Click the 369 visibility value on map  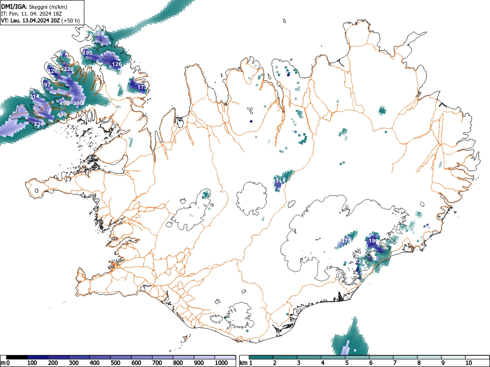(x=99, y=34)
